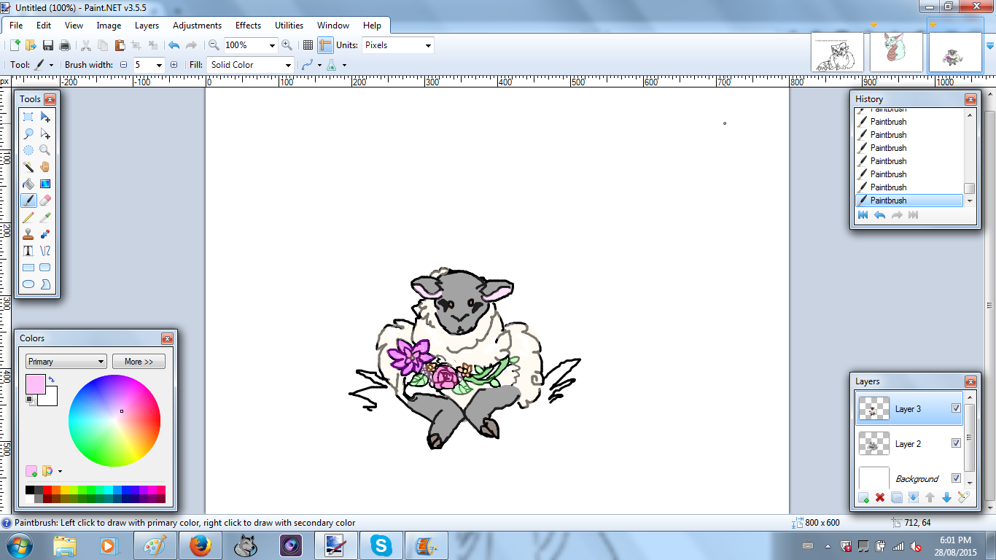Select the Lasso Select tool

pos(28,133)
